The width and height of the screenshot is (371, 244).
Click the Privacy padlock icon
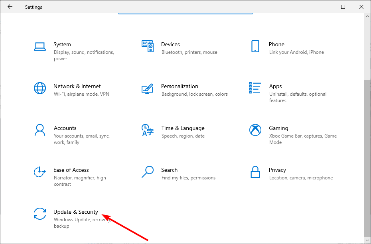(255, 172)
